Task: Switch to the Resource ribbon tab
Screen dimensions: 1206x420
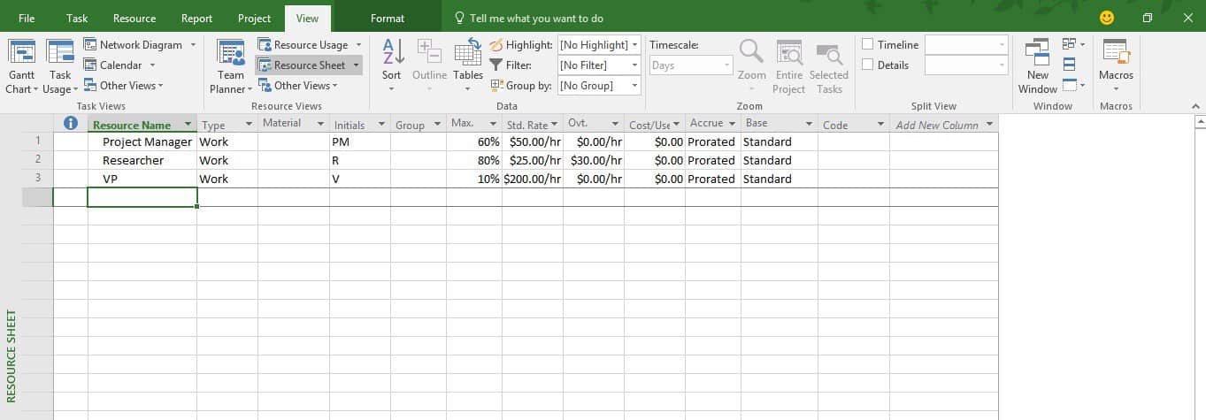Action: (x=134, y=19)
